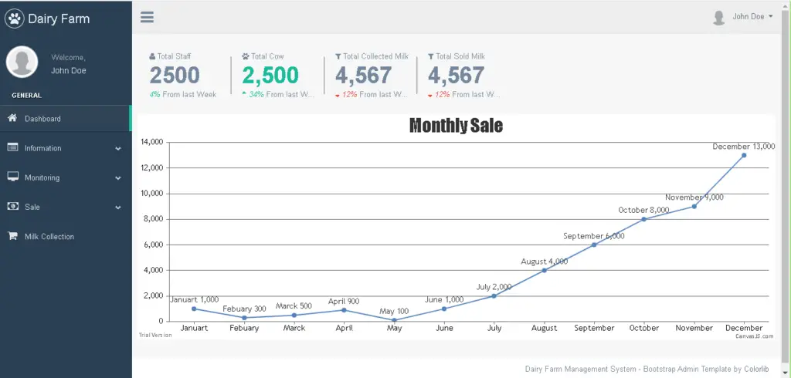The image size is (791, 378).
Task: Open the Milk Collection menu item
Action: [49, 237]
